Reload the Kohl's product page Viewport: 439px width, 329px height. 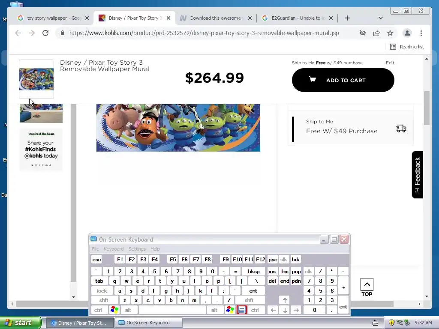coord(45,33)
